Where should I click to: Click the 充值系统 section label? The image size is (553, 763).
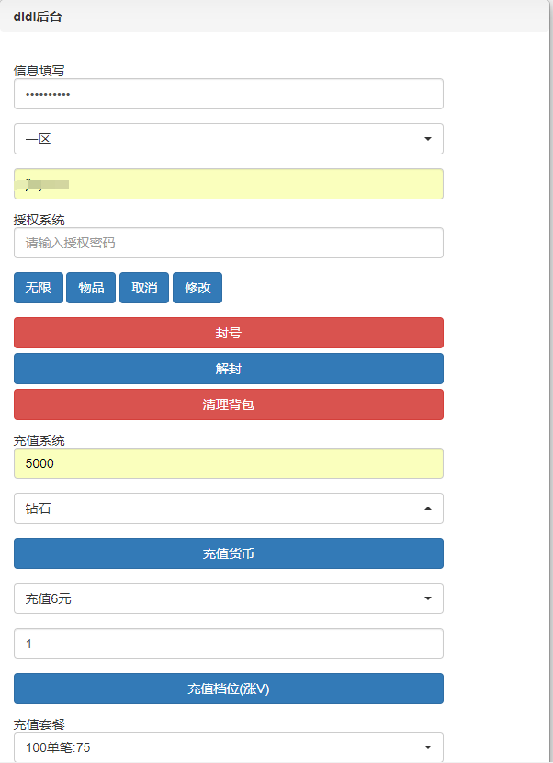tap(39, 440)
